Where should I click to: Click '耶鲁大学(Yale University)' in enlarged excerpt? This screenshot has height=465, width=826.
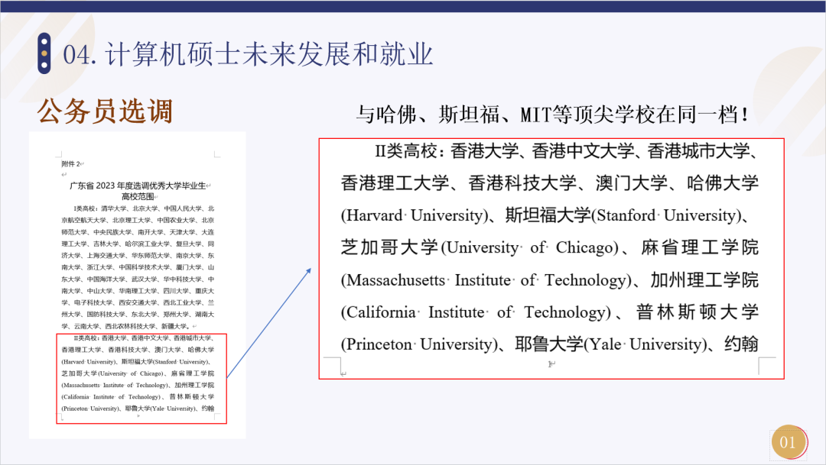click(x=612, y=344)
